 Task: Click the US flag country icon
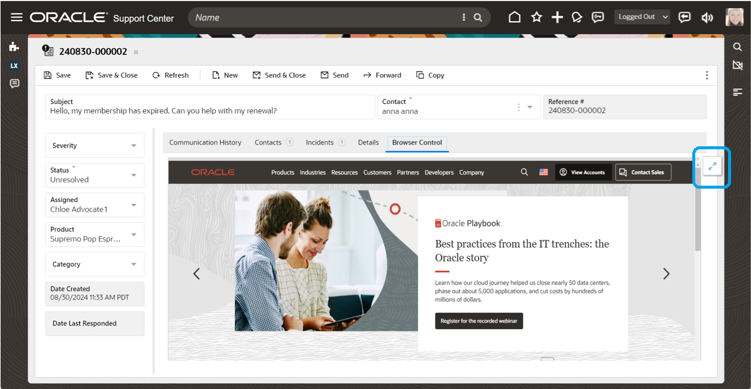click(544, 172)
